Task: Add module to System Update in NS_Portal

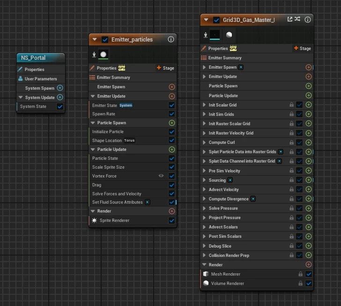Action: [60, 97]
